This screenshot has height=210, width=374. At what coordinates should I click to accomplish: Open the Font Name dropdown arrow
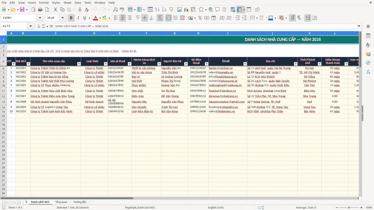pyautogui.click(x=40, y=18)
